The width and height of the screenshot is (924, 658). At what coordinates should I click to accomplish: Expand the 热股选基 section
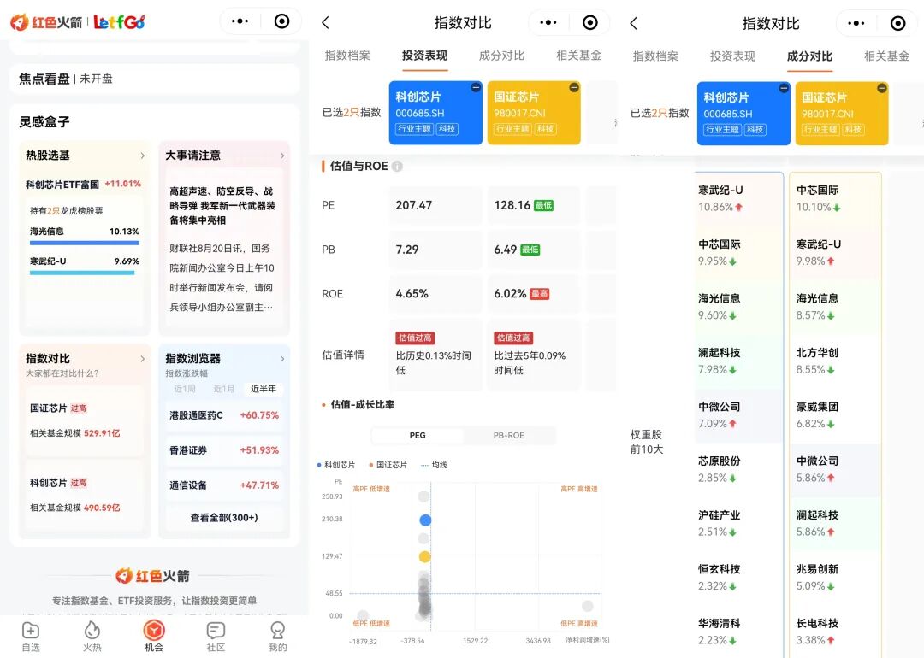(141, 156)
